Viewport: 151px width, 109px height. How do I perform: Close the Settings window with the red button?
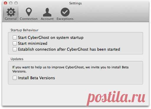[x=5, y=3]
